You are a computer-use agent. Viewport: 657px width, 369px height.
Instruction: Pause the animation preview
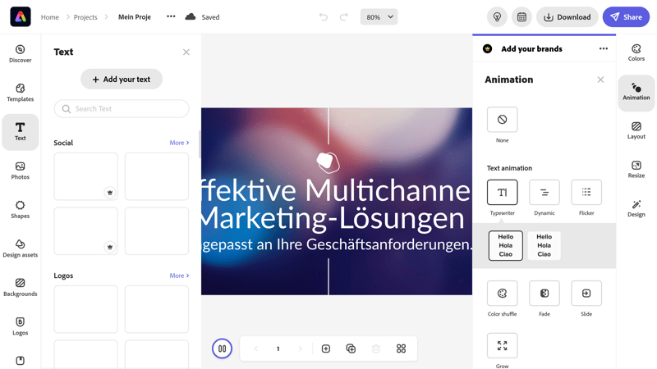222,348
